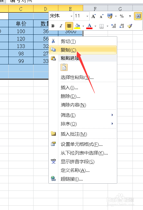Open 设置单元格格式(F)...
The height and width of the screenshot is (210, 143).
[x=83, y=144]
